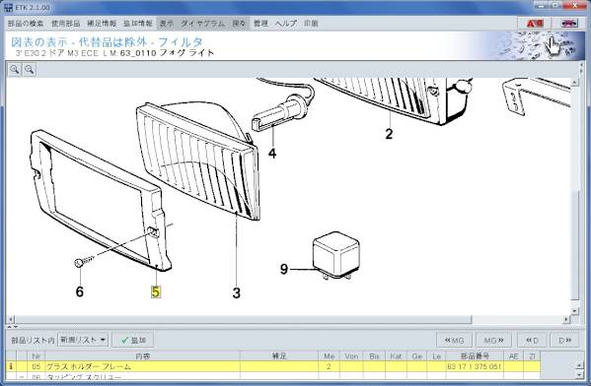
Task: Select lens part number 3 in the diagram
Action: coord(237,293)
